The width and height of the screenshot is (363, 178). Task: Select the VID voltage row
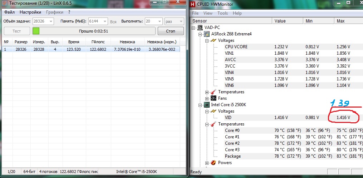[x=294, y=118]
